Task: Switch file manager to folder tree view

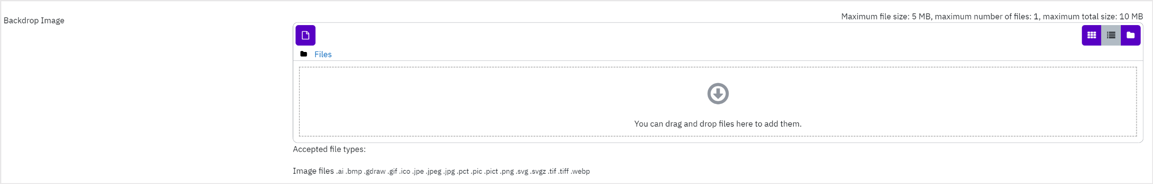Action: click(x=1131, y=35)
